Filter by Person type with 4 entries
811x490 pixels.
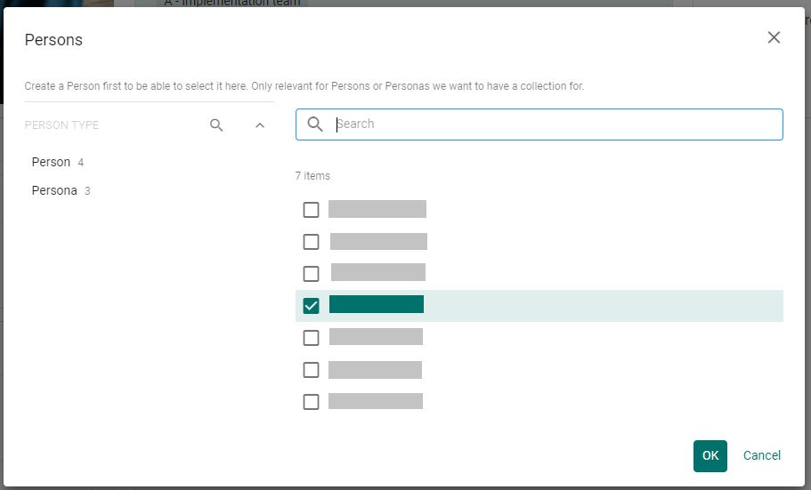pos(51,163)
